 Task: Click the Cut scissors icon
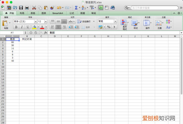(x=34, y=7)
